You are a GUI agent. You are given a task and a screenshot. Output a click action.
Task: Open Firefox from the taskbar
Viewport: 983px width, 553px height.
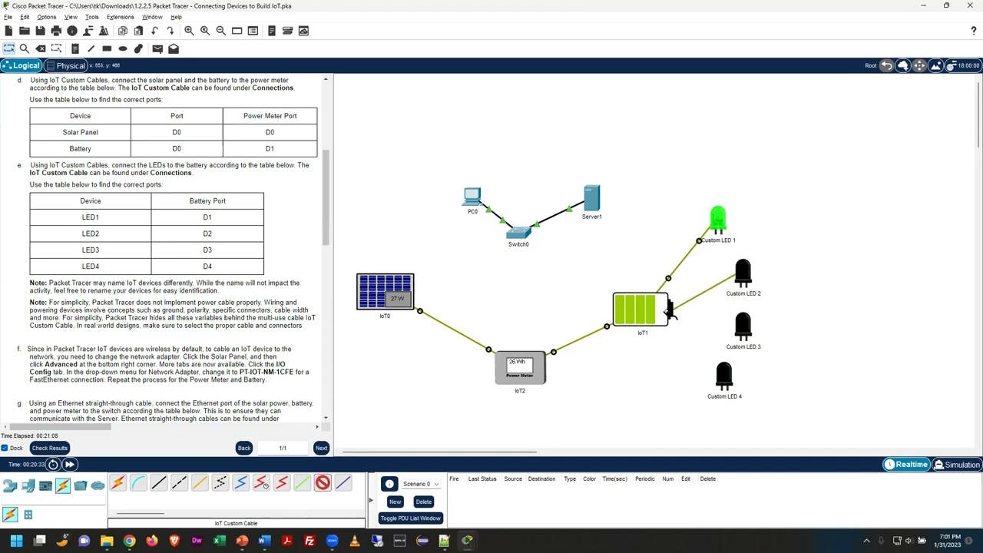pyautogui.click(x=152, y=541)
